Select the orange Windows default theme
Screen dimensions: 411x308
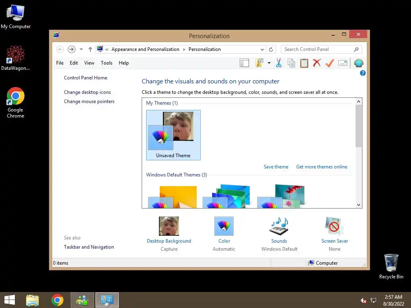click(x=173, y=197)
